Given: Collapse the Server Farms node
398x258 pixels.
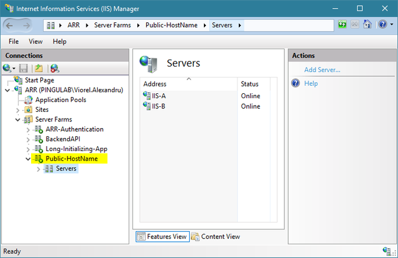Looking at the screenshot, I should (18, 119).
